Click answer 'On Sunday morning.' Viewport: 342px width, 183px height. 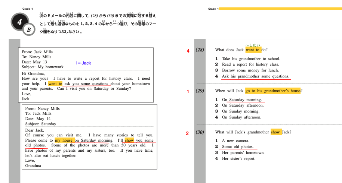click(241, 111)
